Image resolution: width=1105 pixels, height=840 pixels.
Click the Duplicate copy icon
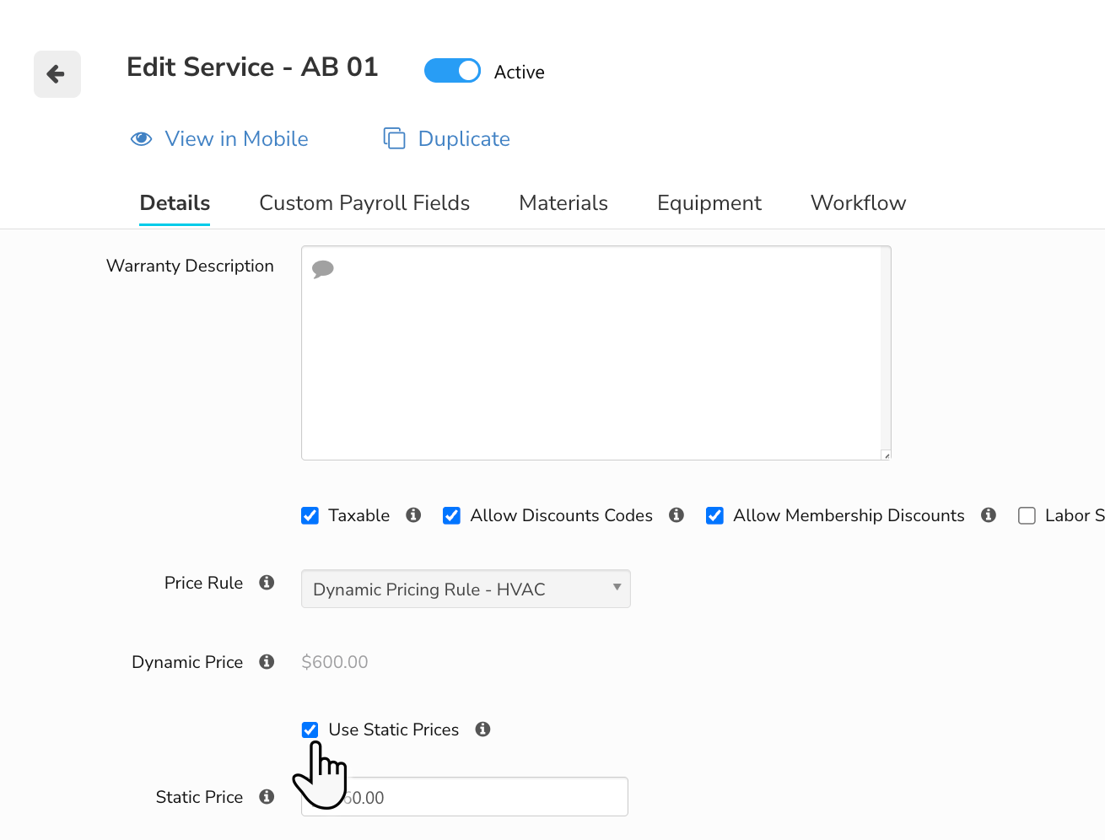pos(394,138)
